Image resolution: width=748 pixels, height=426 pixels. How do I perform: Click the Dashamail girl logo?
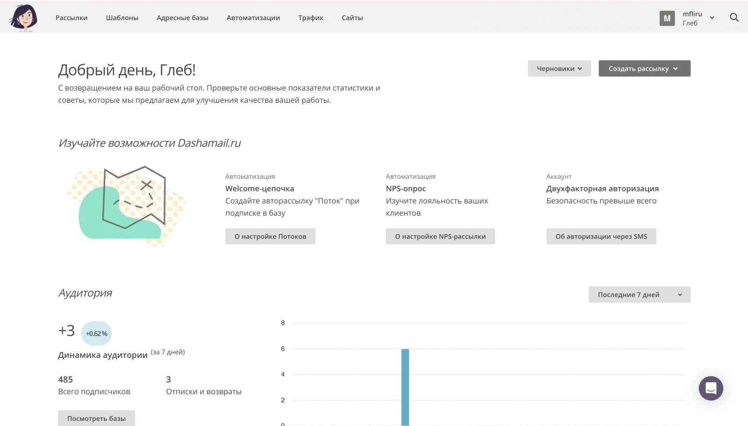[x=23, y=18]
